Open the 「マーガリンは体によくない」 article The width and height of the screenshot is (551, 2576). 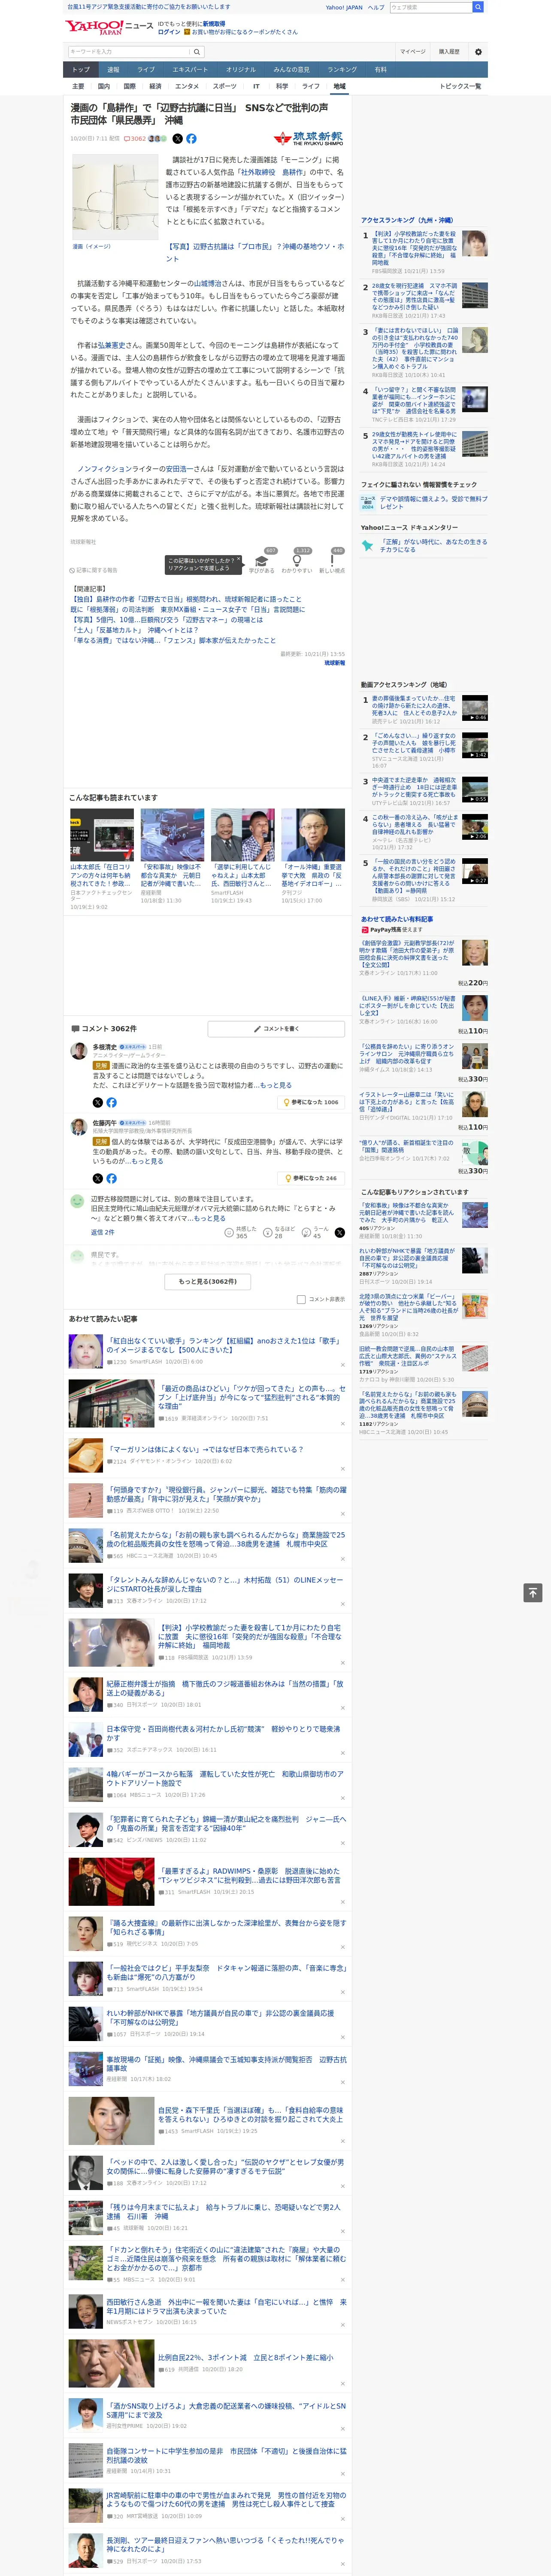click(205, 1449)
